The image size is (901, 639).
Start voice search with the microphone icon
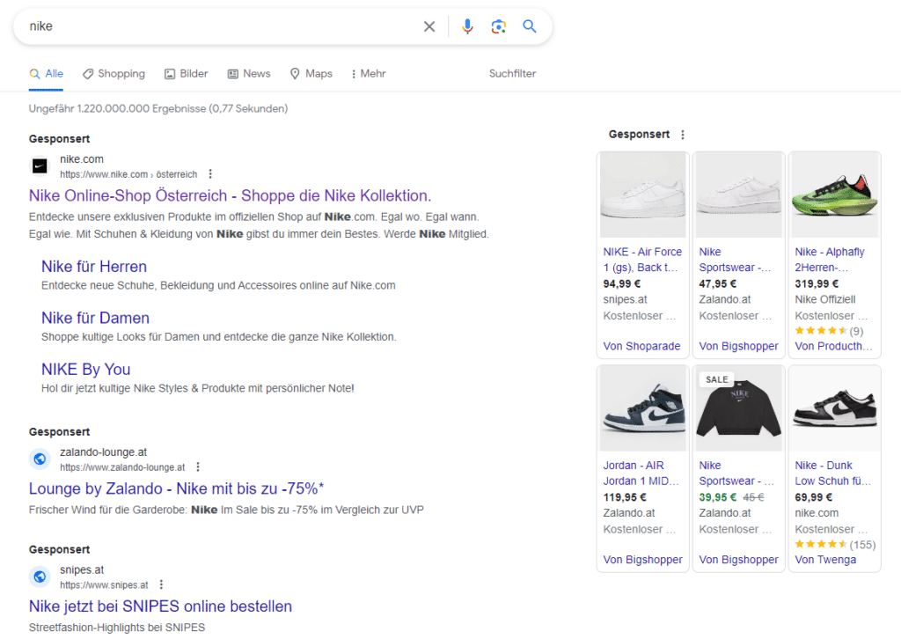click(x=468, y=26)
